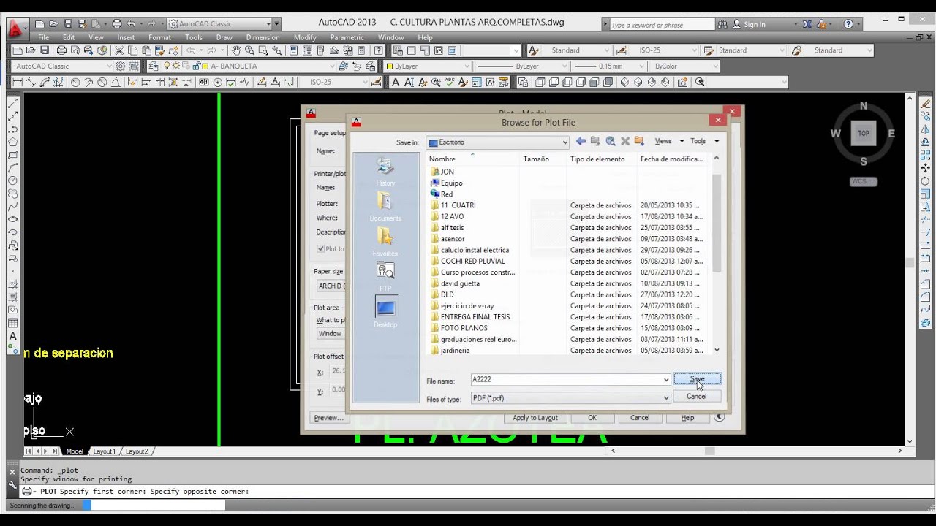Screen dimensions: 936x526
Task: Go up one folder level icon
Action: click(595, 141)
